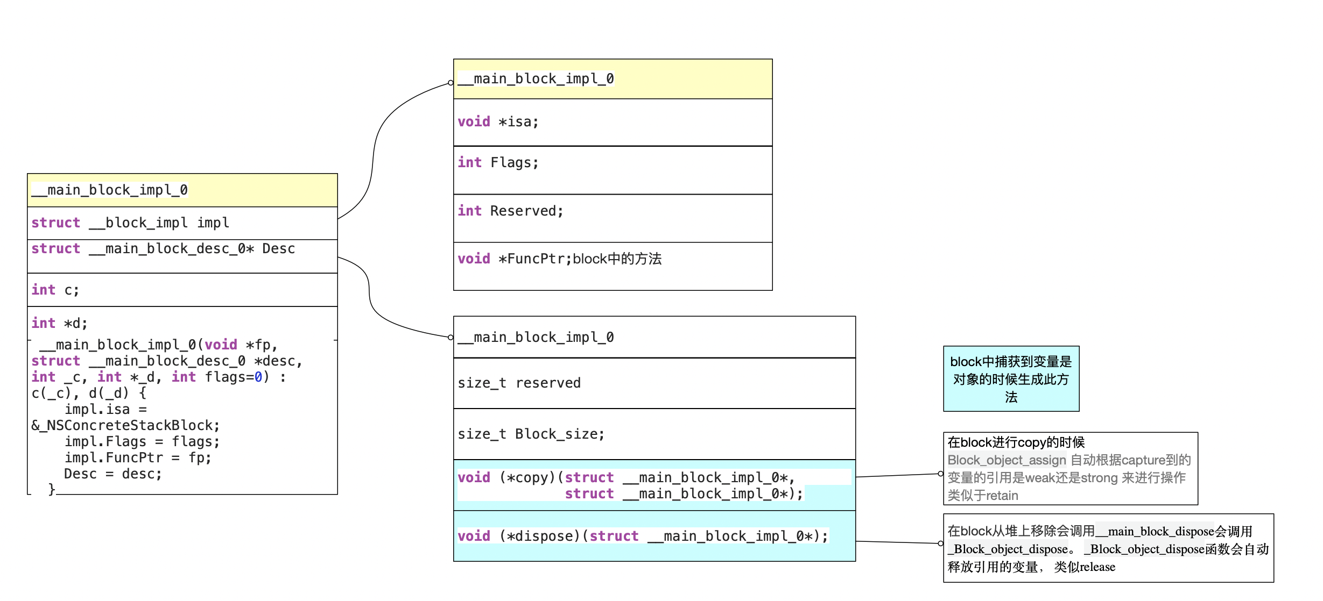Click the 'int c;' field row
Screen dimensions: 1323x601
coord(182,290)
